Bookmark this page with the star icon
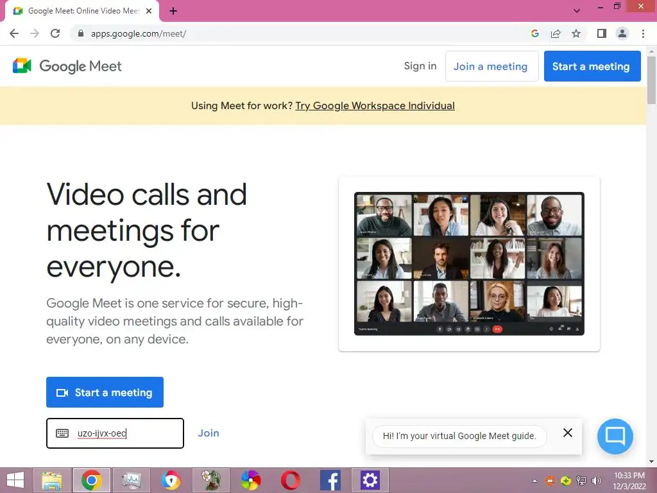Screen dimensions: 657x493 point(576,33)
